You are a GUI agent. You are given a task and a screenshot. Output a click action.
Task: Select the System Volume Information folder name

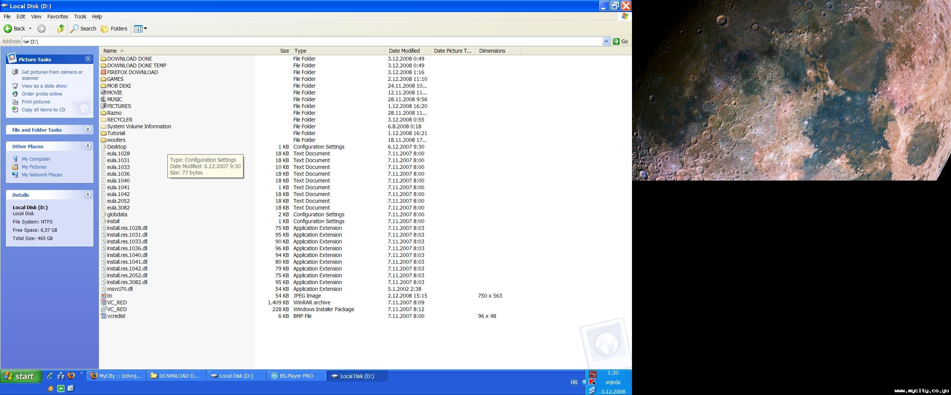(x=139, y=126)
